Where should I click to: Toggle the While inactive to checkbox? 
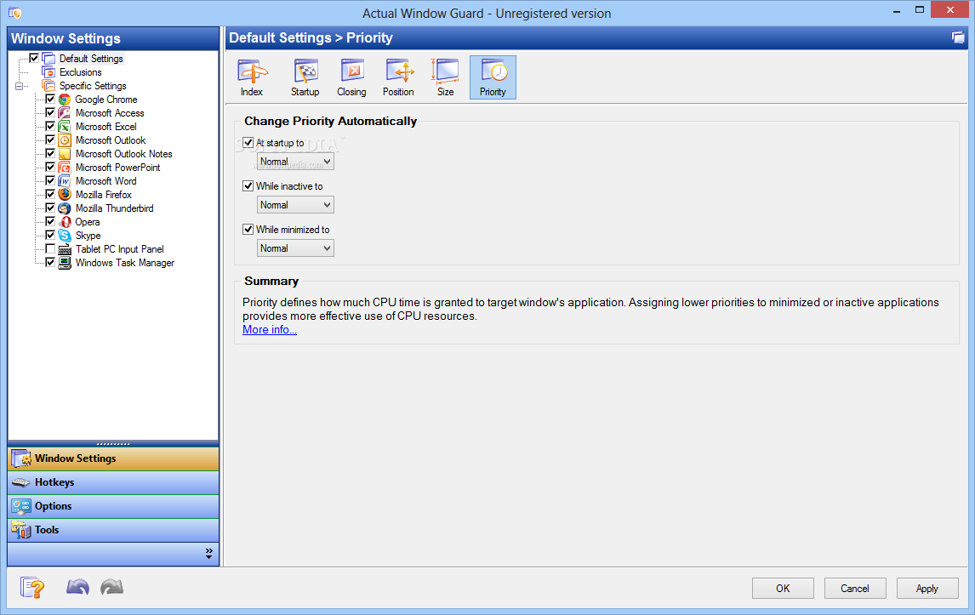(x=248, y=186)
